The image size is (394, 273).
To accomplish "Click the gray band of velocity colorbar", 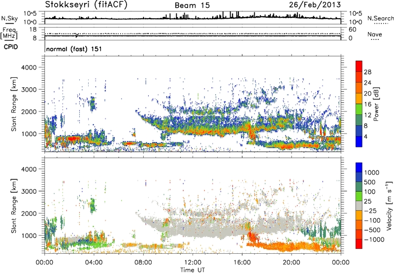I will [359, 205].
